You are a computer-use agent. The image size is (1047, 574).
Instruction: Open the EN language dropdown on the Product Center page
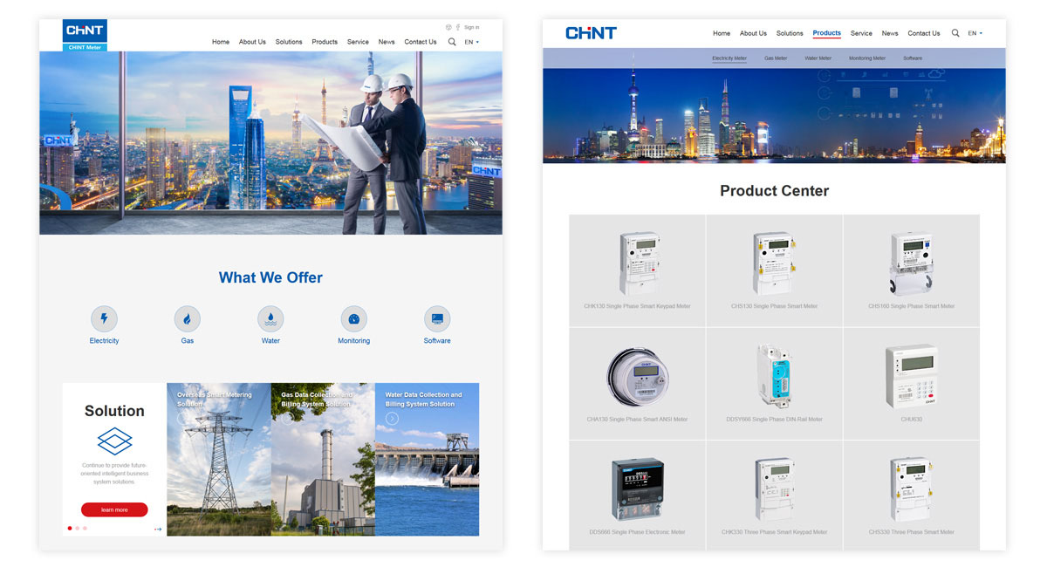tap(975, 33)
